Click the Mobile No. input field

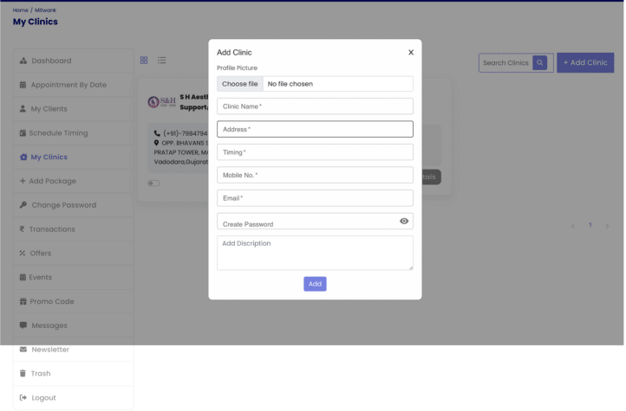click(315, 175)
